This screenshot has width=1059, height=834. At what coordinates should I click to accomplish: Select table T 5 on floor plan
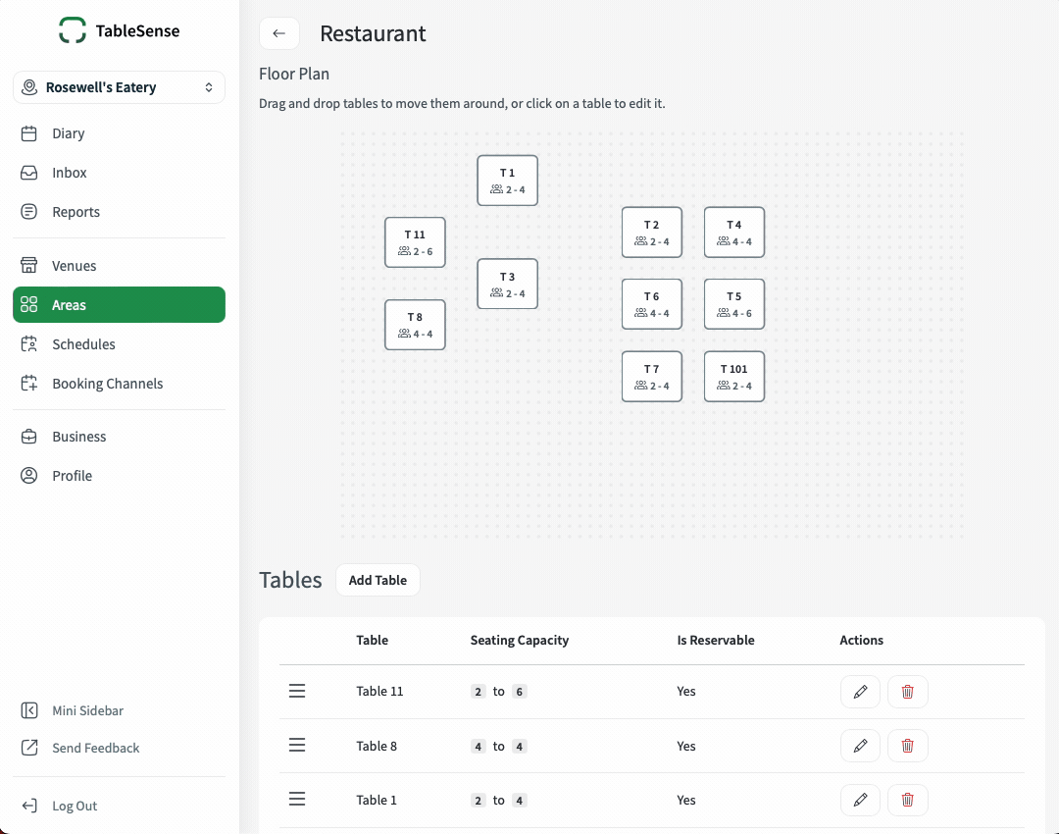(733, 304)
